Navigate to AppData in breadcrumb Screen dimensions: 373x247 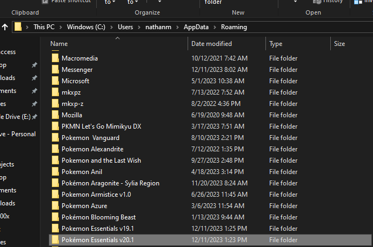click(196, 27)
